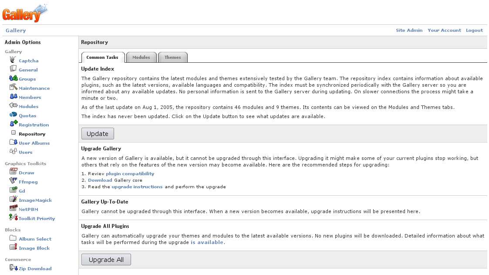Screen dimensions: 489x275
Task: Open the Ffmpeg toolkit link
Action: coord(28,182)
